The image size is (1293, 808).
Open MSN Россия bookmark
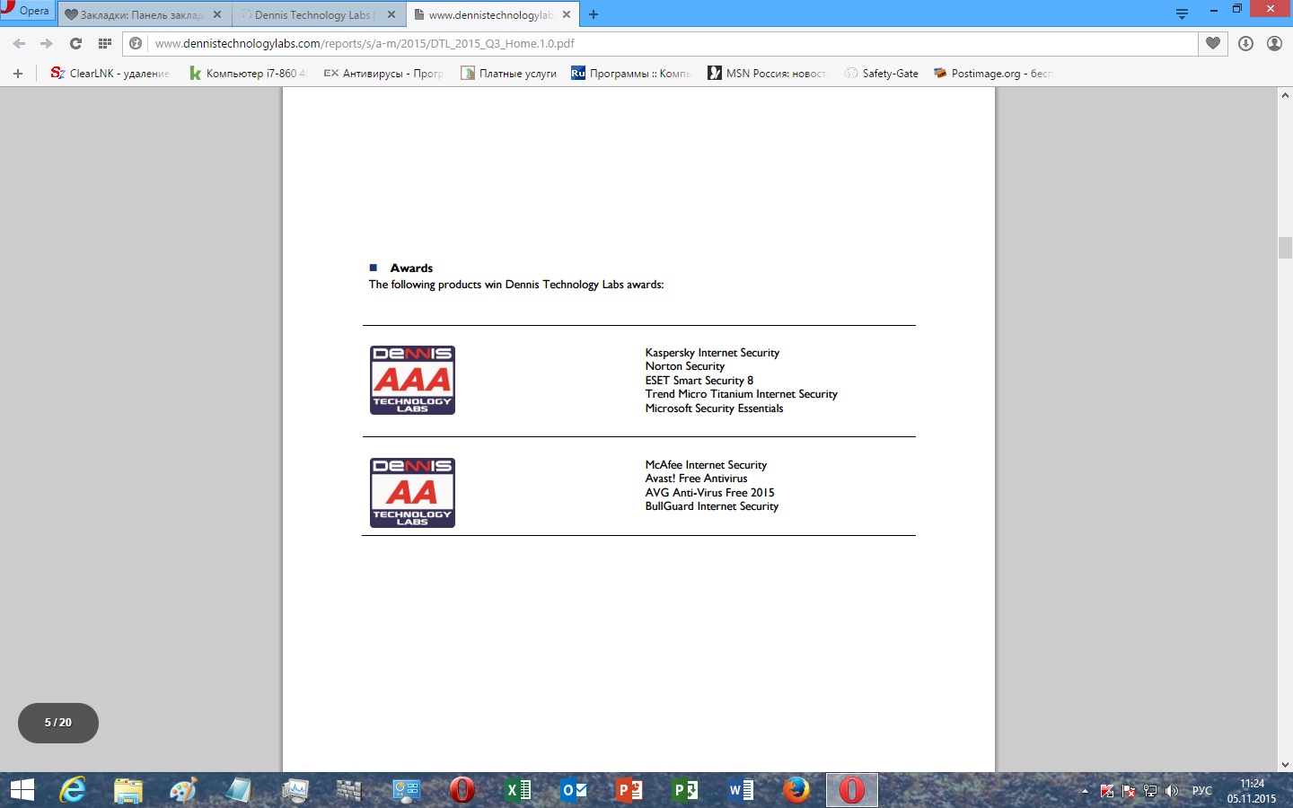click(768, 74)
